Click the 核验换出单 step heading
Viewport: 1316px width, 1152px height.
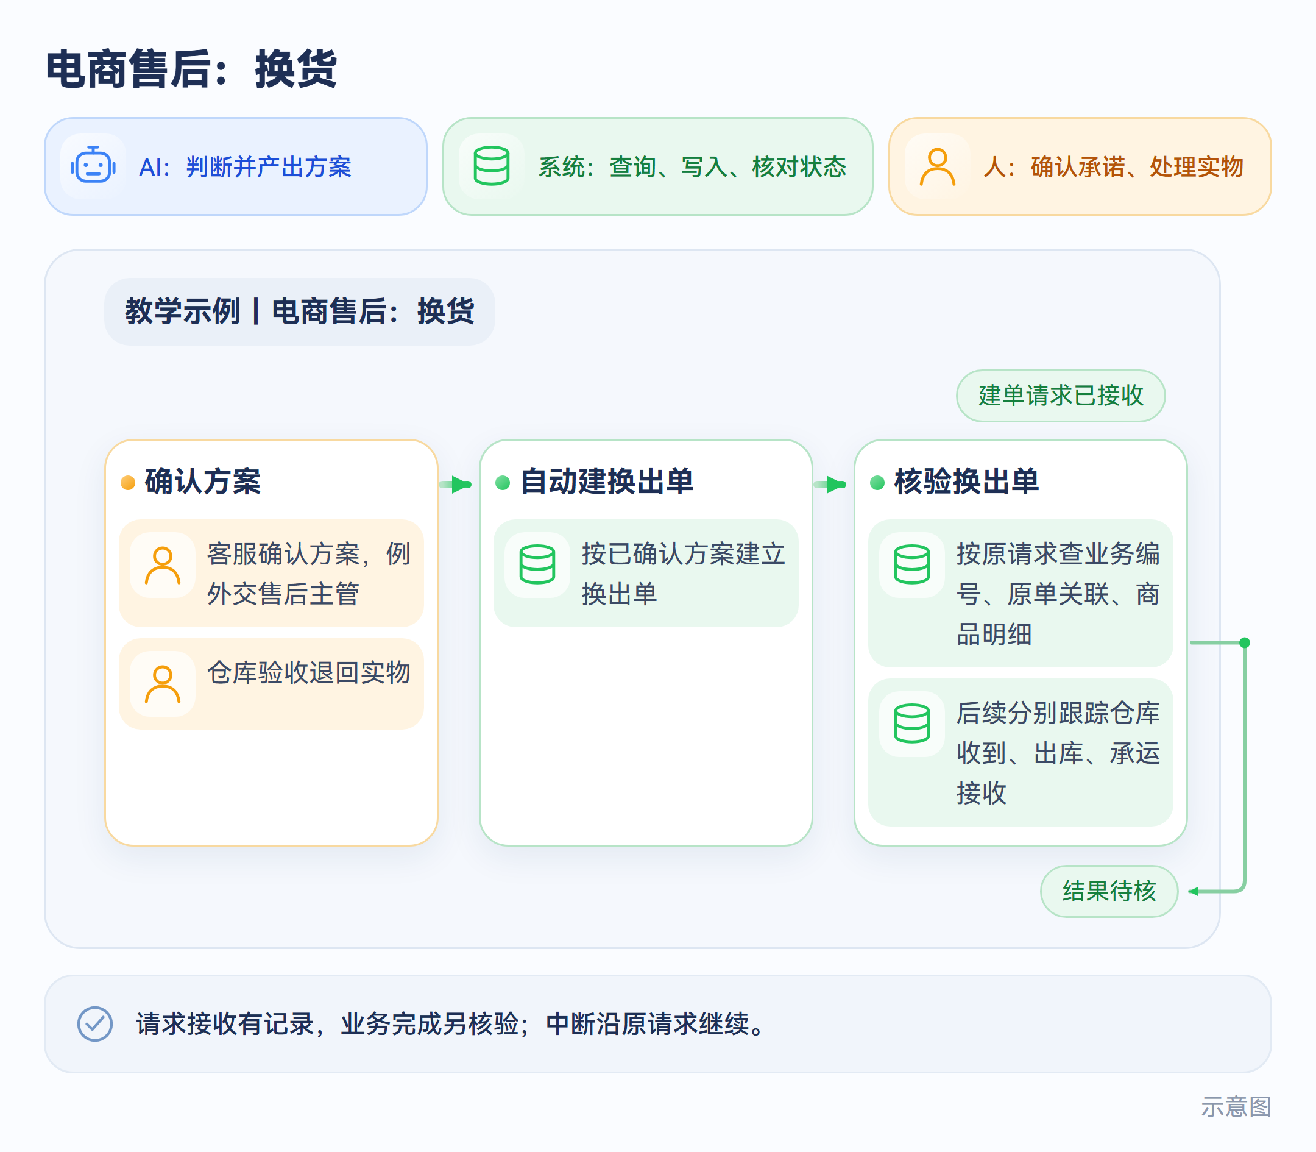(x=966, y=482)
